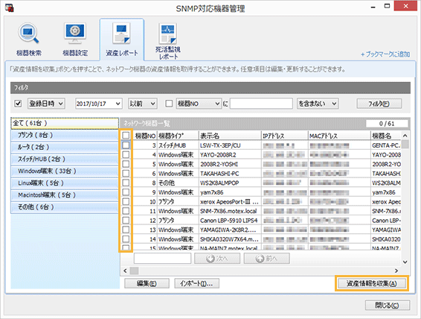Screen dimensions: 421x319
Task: Check the row for TAKAHASHI-PC
Action: coord(126,174)
